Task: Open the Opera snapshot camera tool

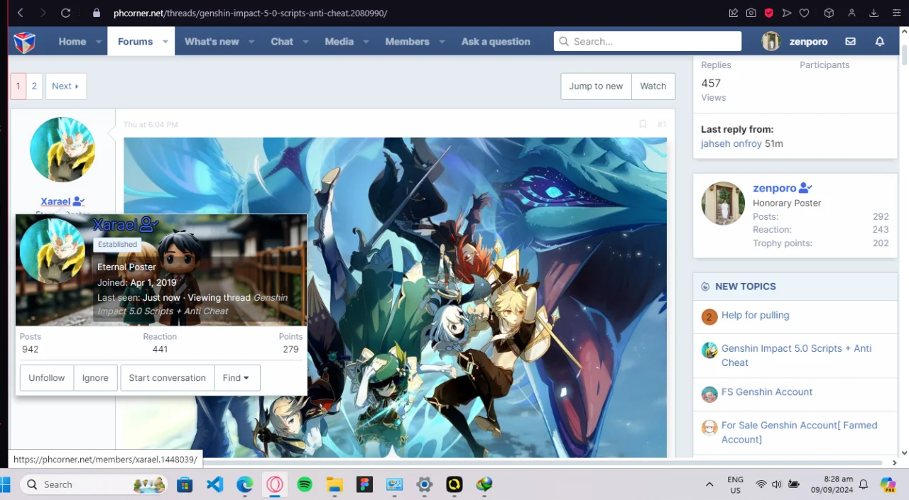Action: click(x=751, y=13)
